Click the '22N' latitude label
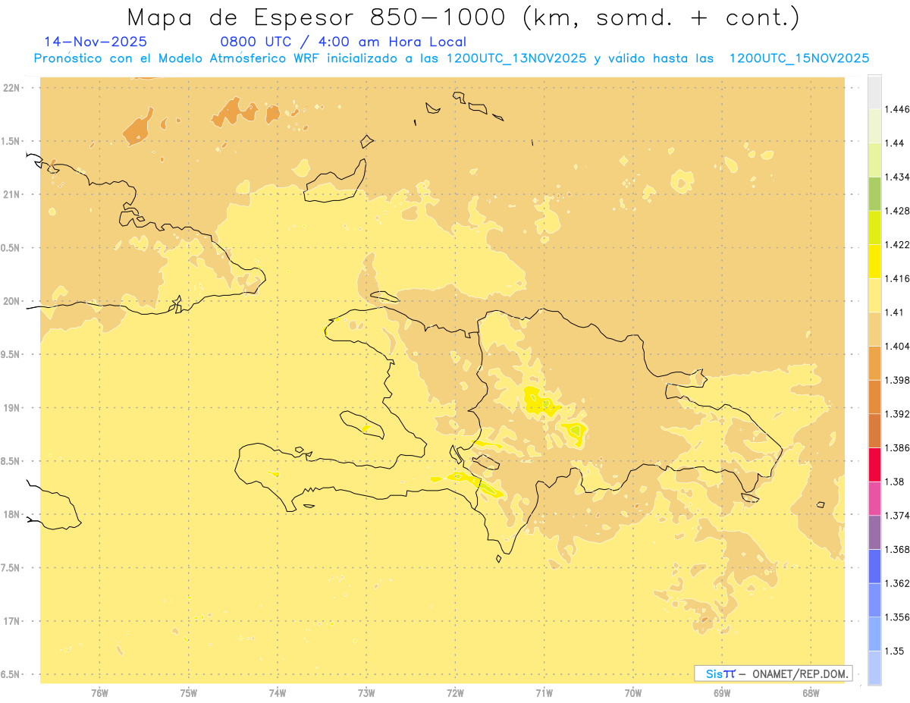The image size is (910, 703). click(11, 87)
